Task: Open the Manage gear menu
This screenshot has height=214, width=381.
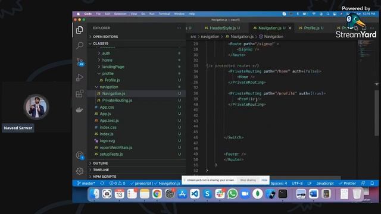Action: coord(79,171)
